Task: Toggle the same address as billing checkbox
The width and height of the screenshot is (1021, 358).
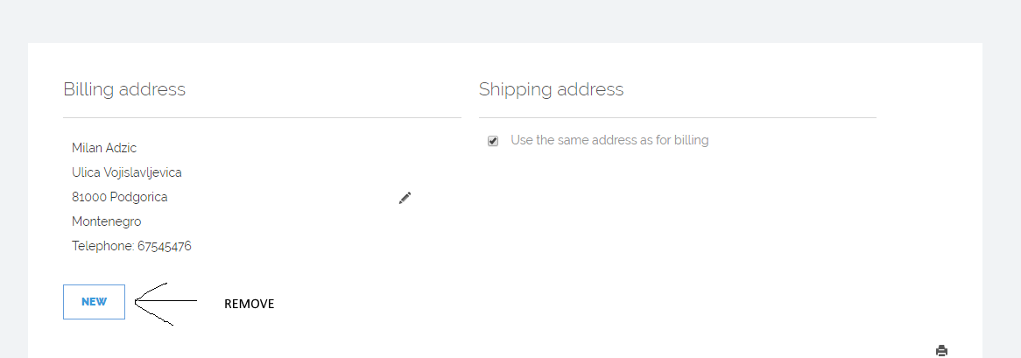Action: pos(493,141)
